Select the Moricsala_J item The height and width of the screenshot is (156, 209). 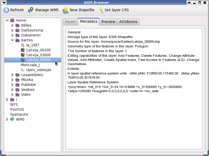point(30,65)
